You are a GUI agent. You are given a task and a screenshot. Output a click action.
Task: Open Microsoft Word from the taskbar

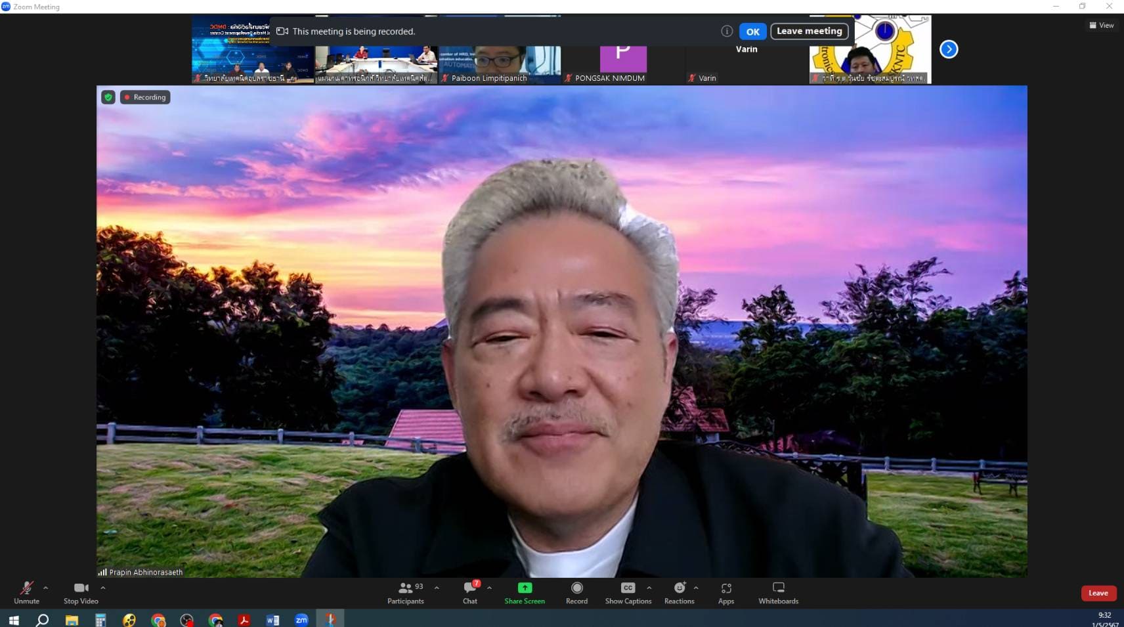click(272, 620)
